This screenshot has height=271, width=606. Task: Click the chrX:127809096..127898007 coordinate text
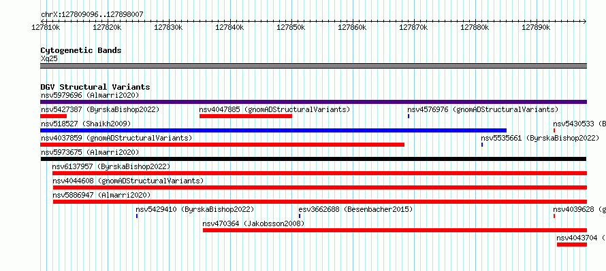[92, 15]
